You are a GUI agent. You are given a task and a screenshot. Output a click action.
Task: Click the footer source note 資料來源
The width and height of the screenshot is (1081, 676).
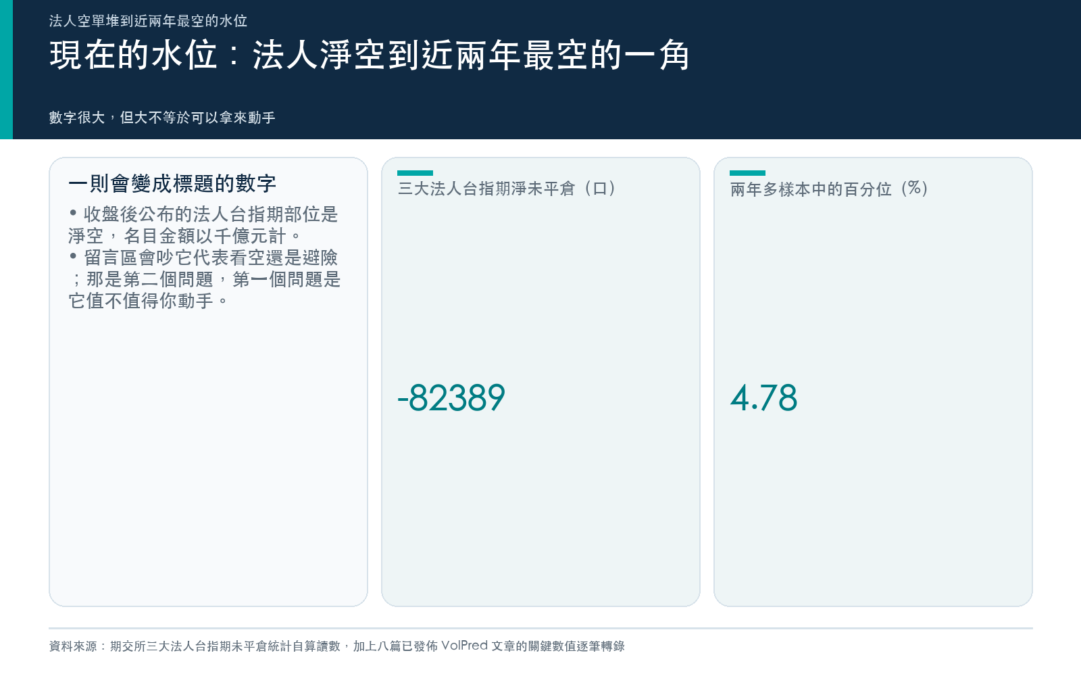tap(336, 646)
